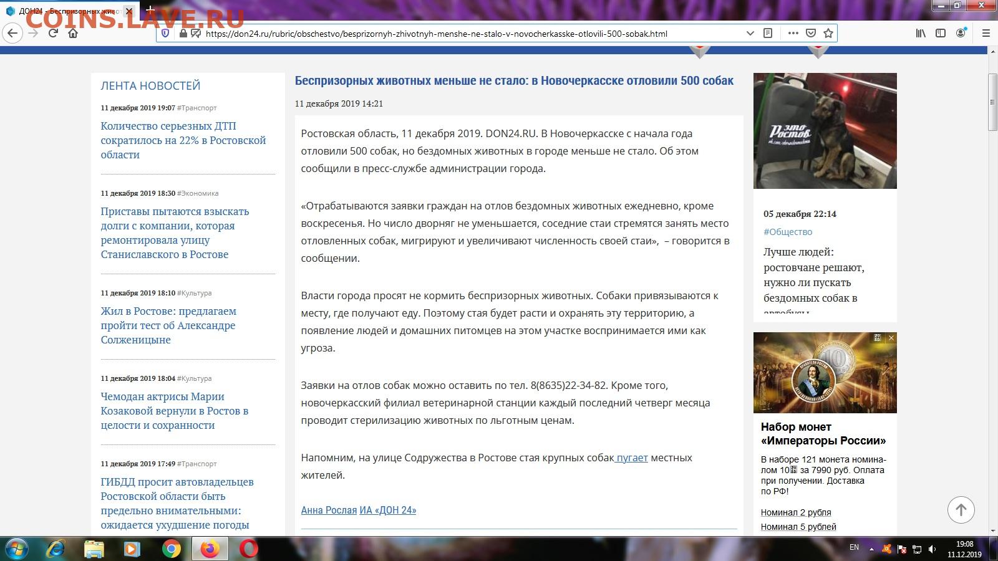Show browser sidebars
Image resolution: width=998 pixels, height=561 pixels.
[x=941, y=33]
